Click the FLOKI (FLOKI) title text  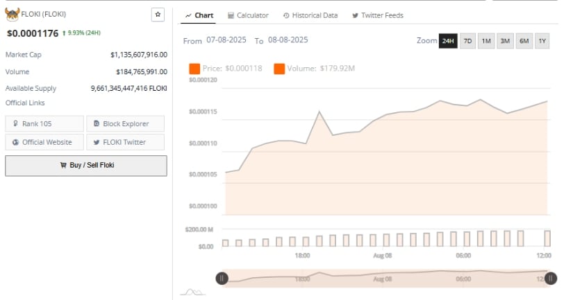(x=44, y=14)
